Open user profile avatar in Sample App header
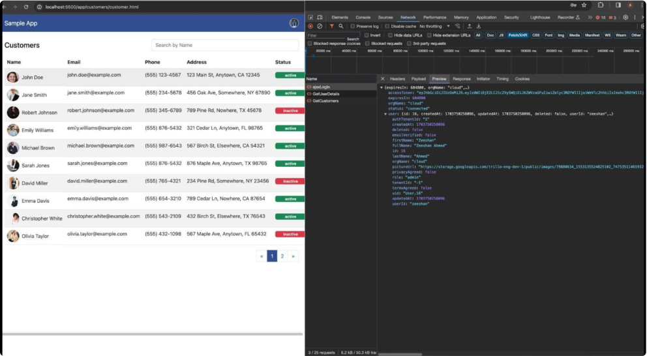The height and width of the screenshot is (356, 647). [x=293, y=23]
